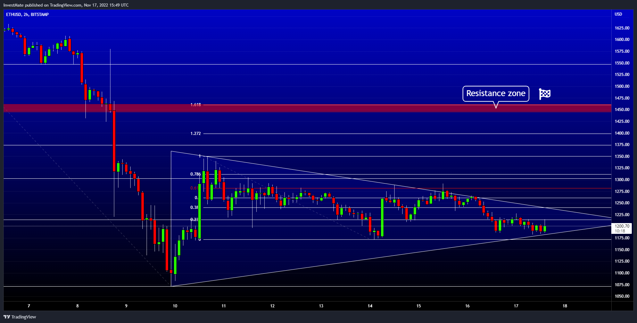Image resolution: width=637 pixels, height=323 pixels.
Task: Click the current price label 1200.70
Action: (622, 226)
